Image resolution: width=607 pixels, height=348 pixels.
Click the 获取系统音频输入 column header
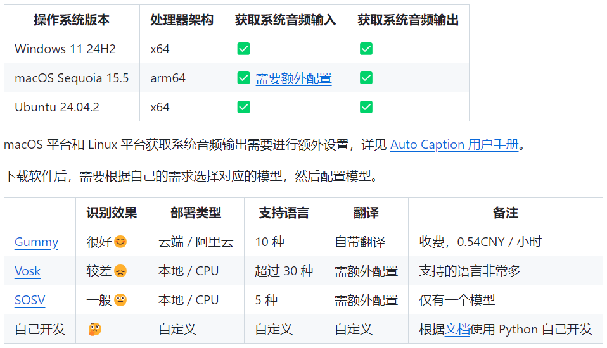tap(285, 20)
